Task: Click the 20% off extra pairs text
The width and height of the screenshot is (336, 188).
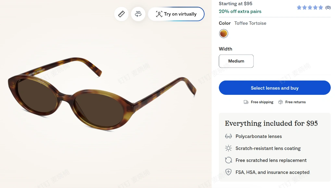Action: (x=240, y=11)
